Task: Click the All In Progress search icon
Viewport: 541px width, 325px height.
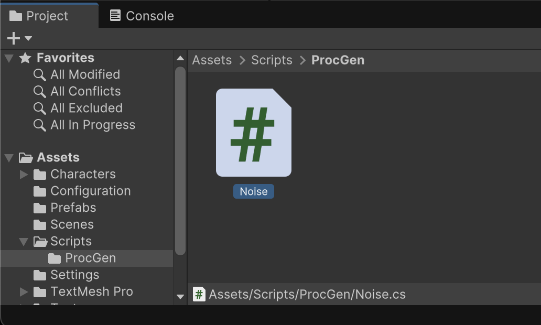Action: (40, 125)
